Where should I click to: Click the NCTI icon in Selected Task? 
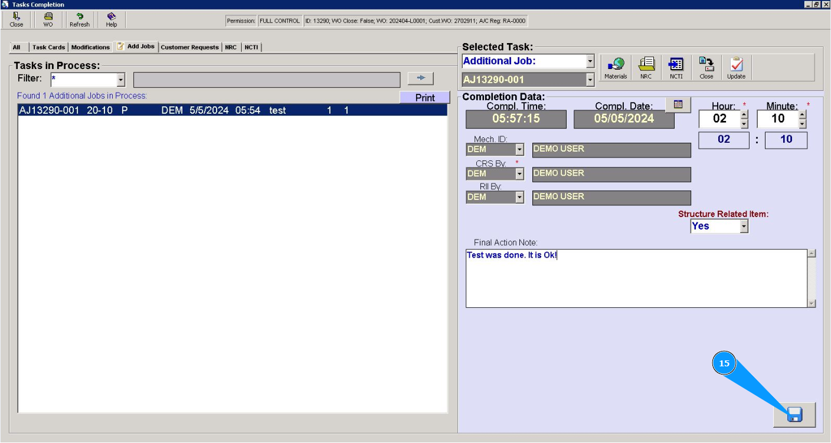(x=676, y=68)
